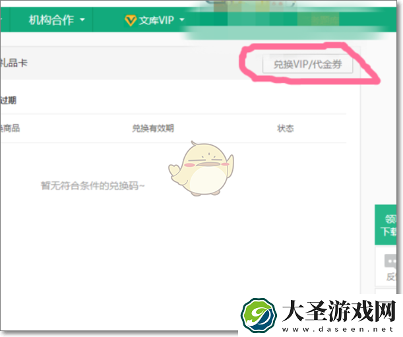The height and width of the screenshot is (337, 403).
Task: Expand the 机构合作 dropdown arrow
Action: tap(82, 20)
